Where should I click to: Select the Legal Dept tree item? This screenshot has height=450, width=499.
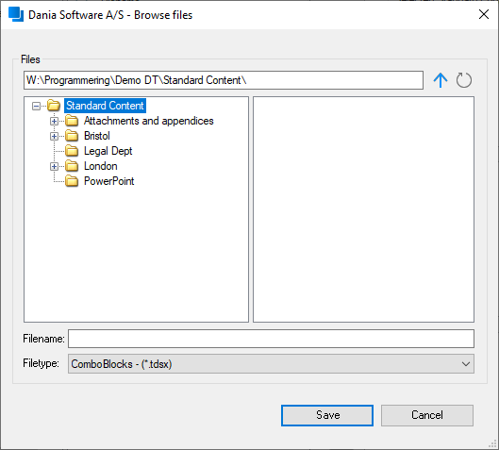click(x=108, y=151)
